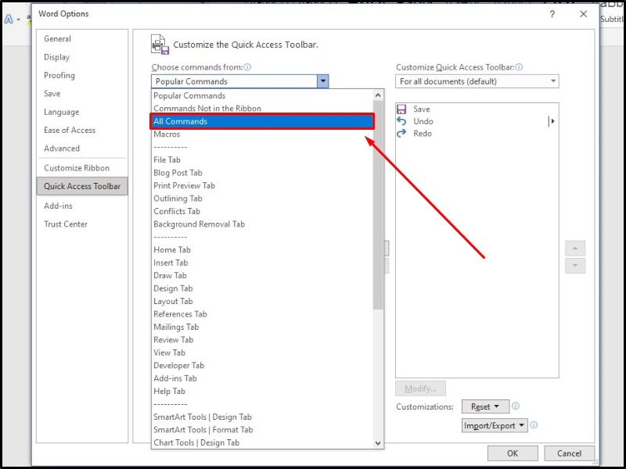This screenshot has width=626, height=469.
Task: Select Macros in dropdown list
Action: click(x=262, y=134)
